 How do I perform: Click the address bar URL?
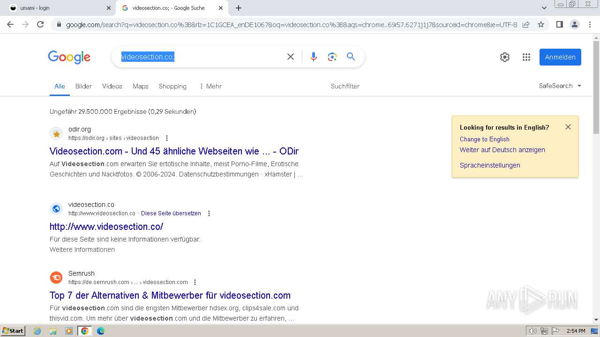tap(292, 25)
